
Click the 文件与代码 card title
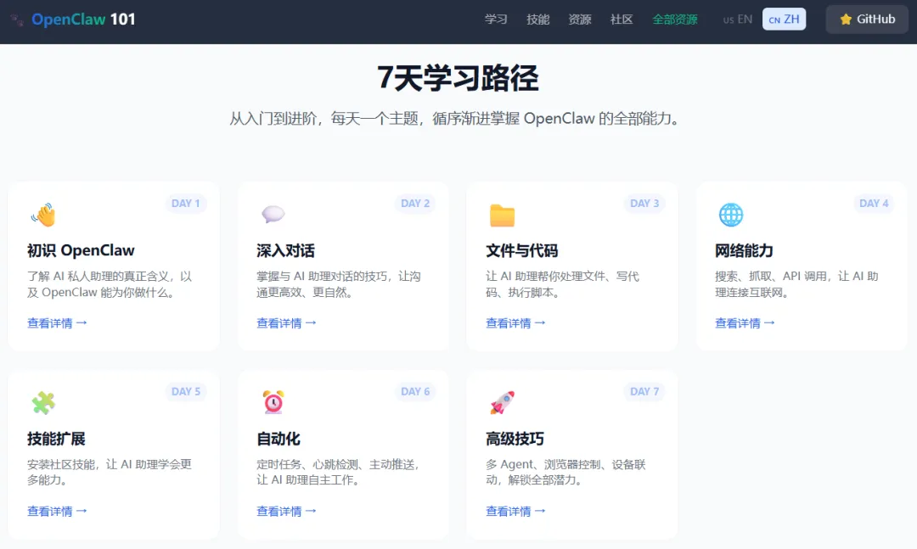(x=521, y=251)
